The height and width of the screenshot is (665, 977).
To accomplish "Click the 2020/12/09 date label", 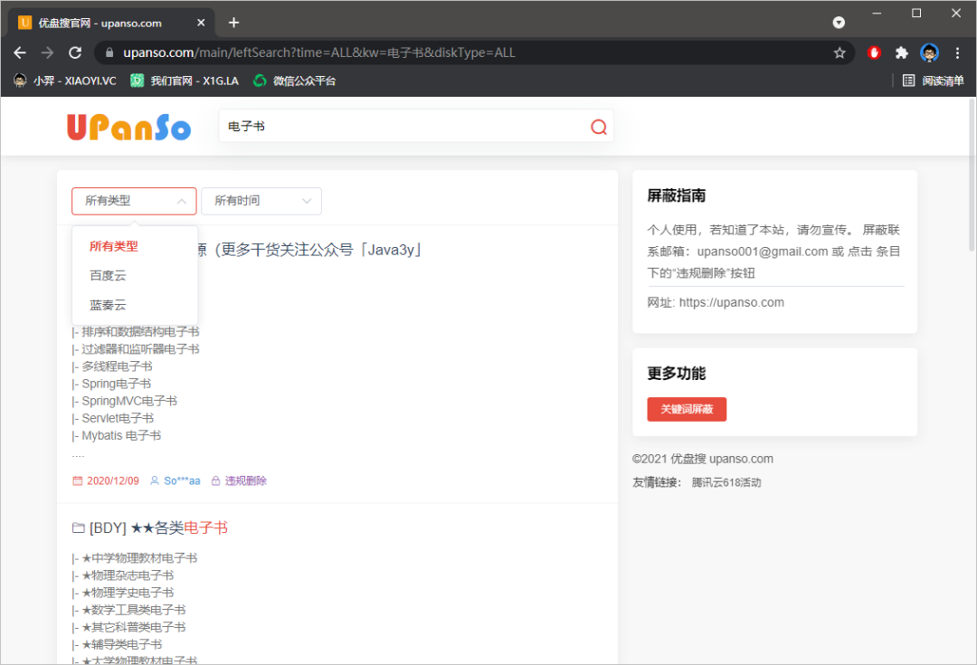I will click(x=113, y=480).
